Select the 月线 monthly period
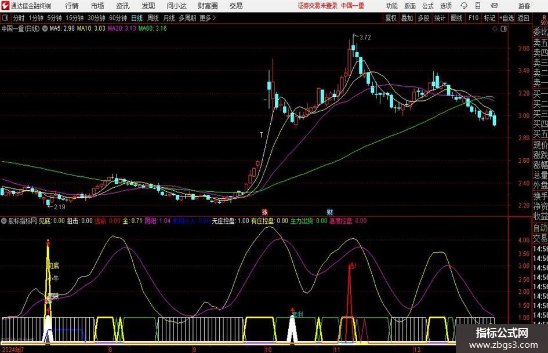 point(169,18)
